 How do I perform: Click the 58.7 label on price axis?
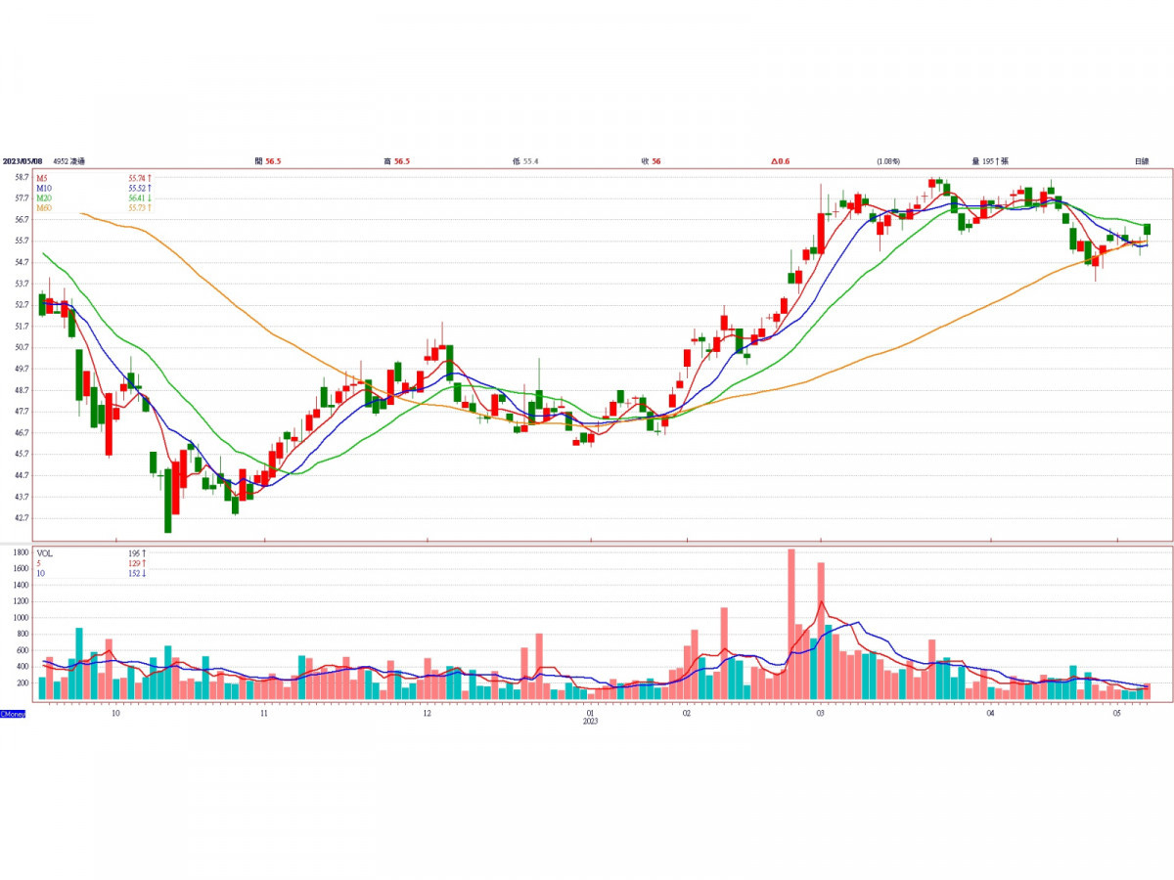pos(21,178)
